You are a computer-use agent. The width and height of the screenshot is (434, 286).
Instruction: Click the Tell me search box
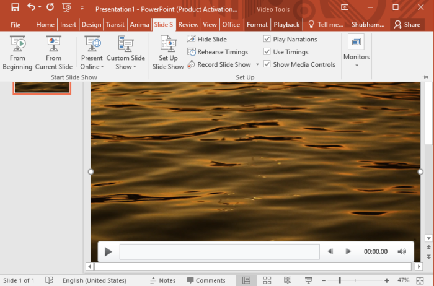(x=326, y=25)
